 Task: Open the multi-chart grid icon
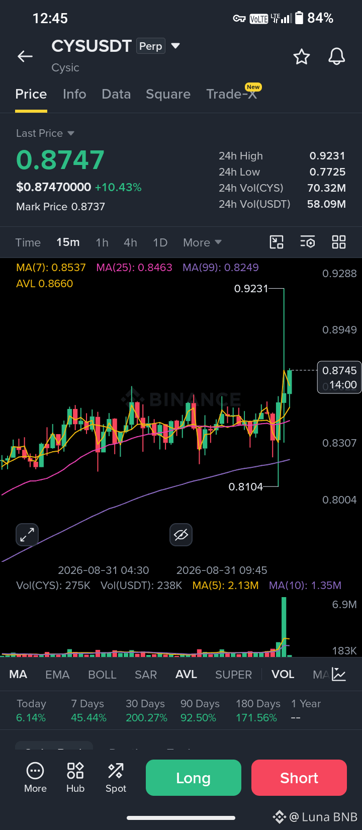(339, 242)
